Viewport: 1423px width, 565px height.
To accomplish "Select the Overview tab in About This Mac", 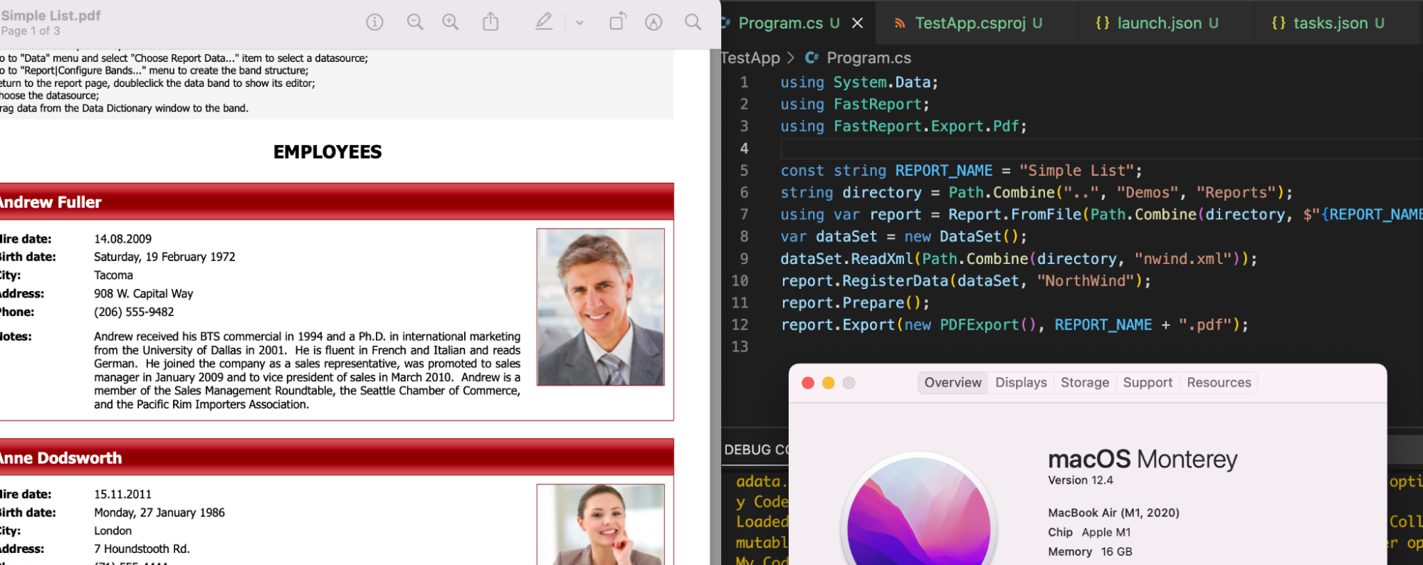I will 952,383.
